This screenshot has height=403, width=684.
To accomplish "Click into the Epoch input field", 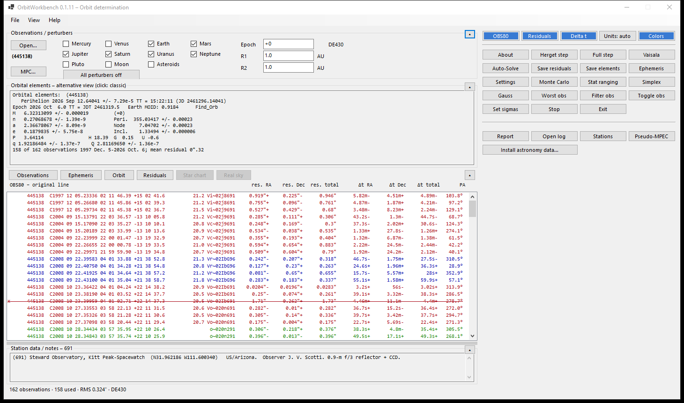I will [x=289, y=44].
